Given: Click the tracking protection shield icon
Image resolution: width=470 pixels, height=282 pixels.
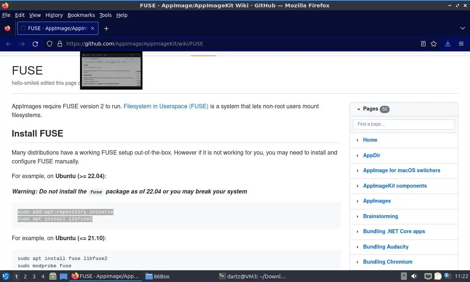Looking at the screenshot, I should (50, 44).
